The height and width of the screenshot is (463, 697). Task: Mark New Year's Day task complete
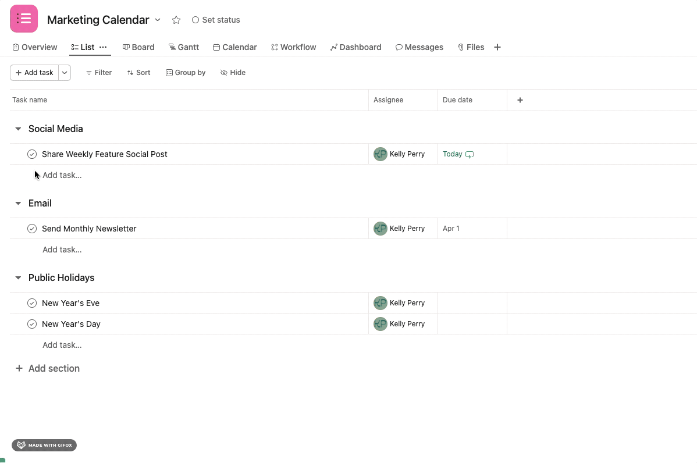click(x=32, y=324)
